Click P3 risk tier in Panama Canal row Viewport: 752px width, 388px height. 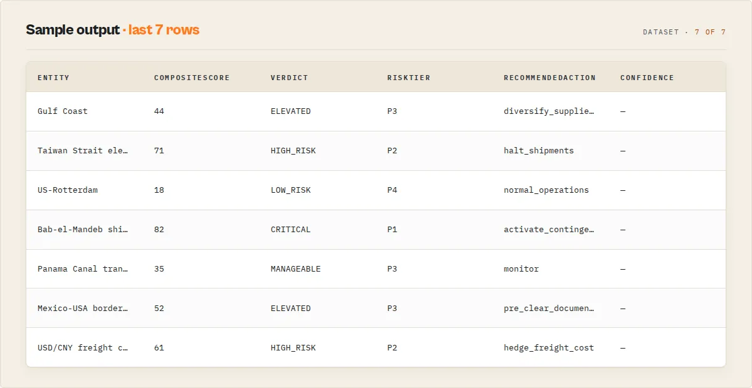[392, 269]
